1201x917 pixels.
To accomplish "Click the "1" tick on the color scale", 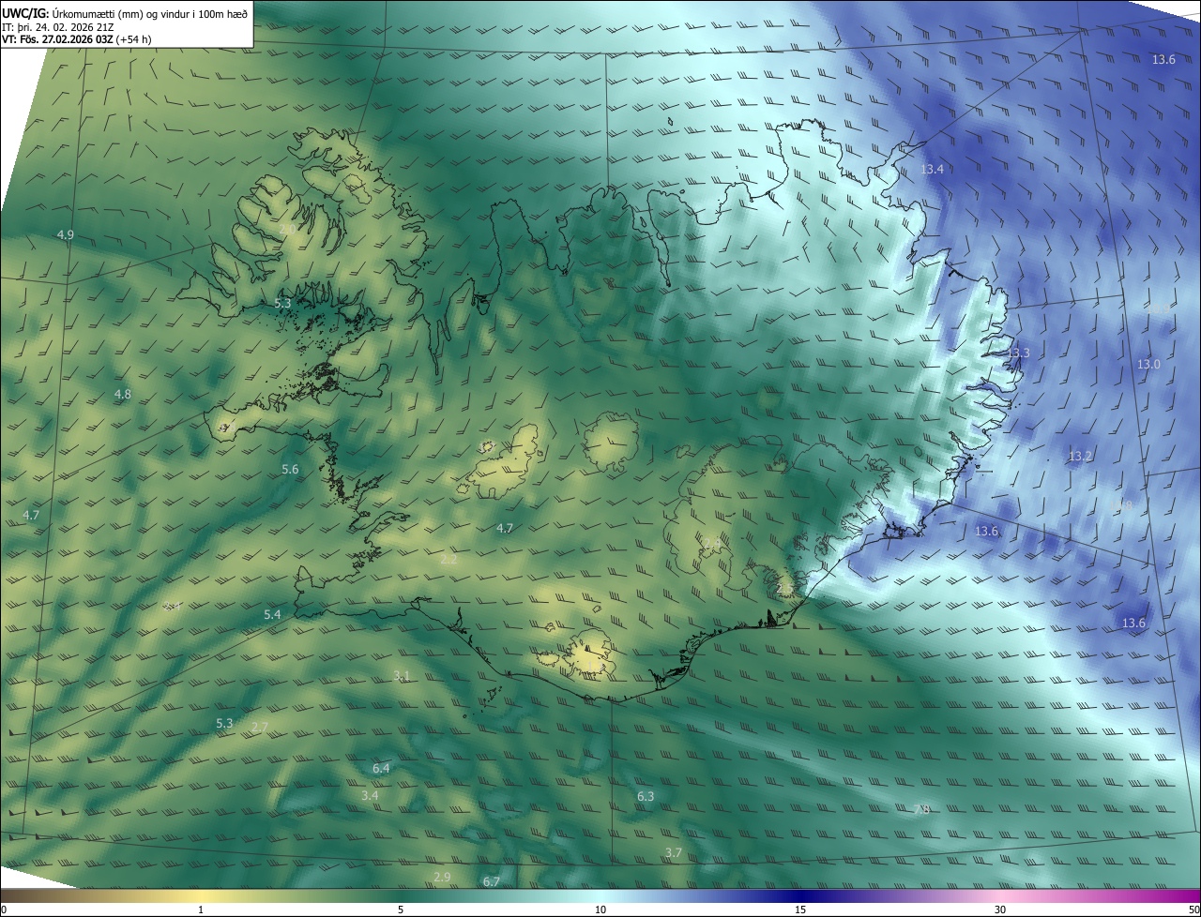I will coord(201,909).
